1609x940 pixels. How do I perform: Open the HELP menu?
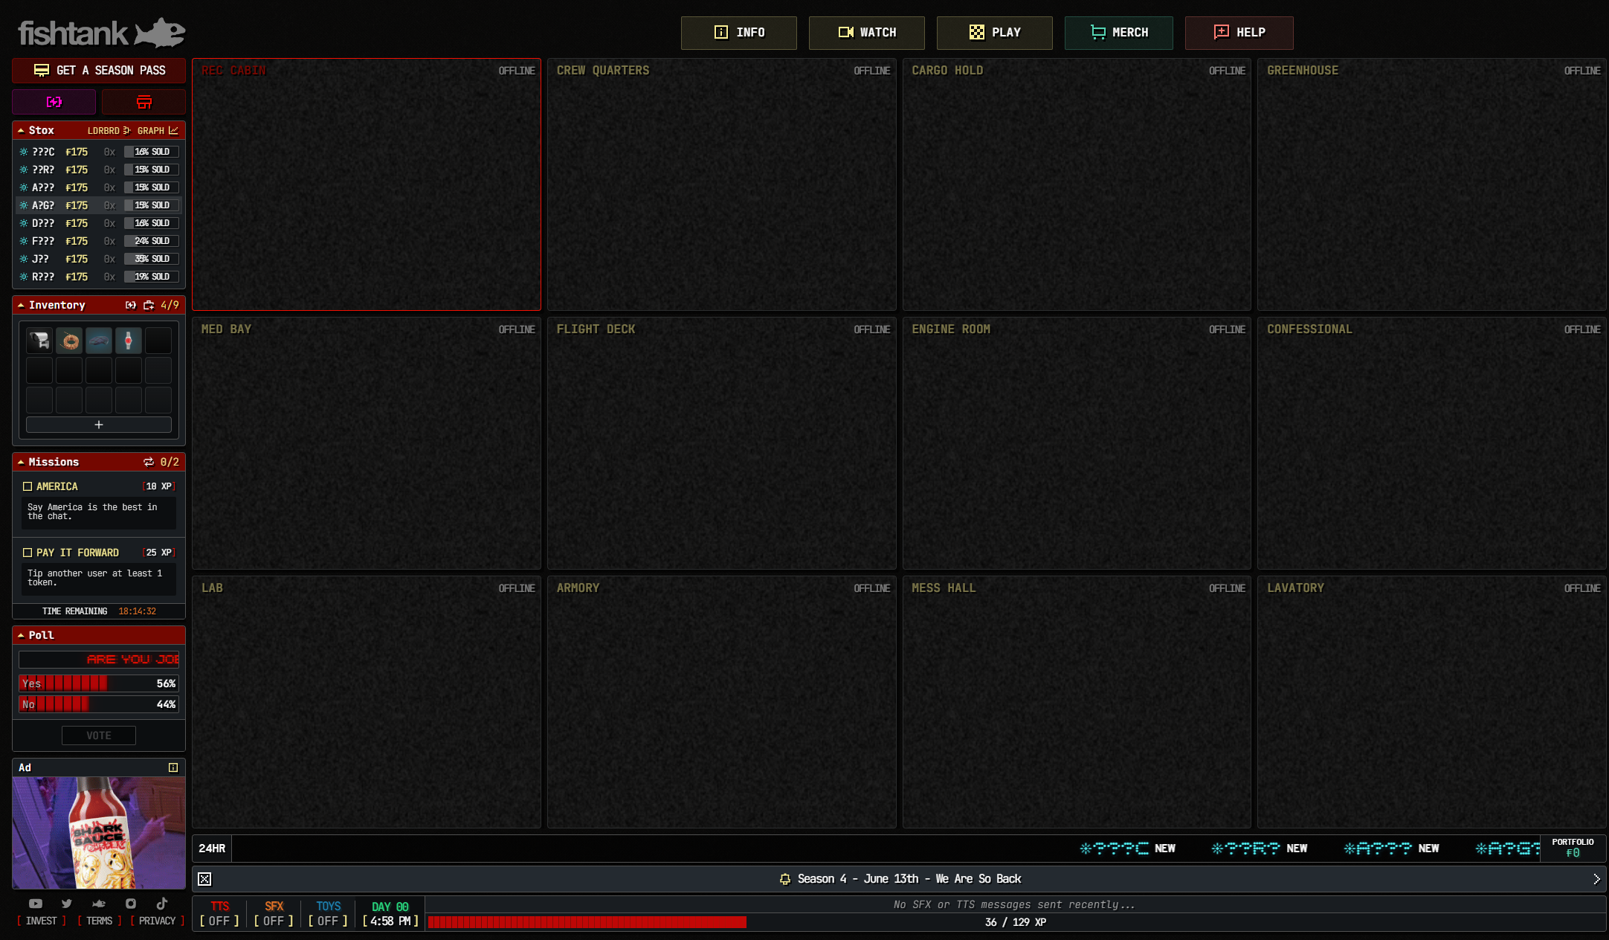tap(1239, 33)
